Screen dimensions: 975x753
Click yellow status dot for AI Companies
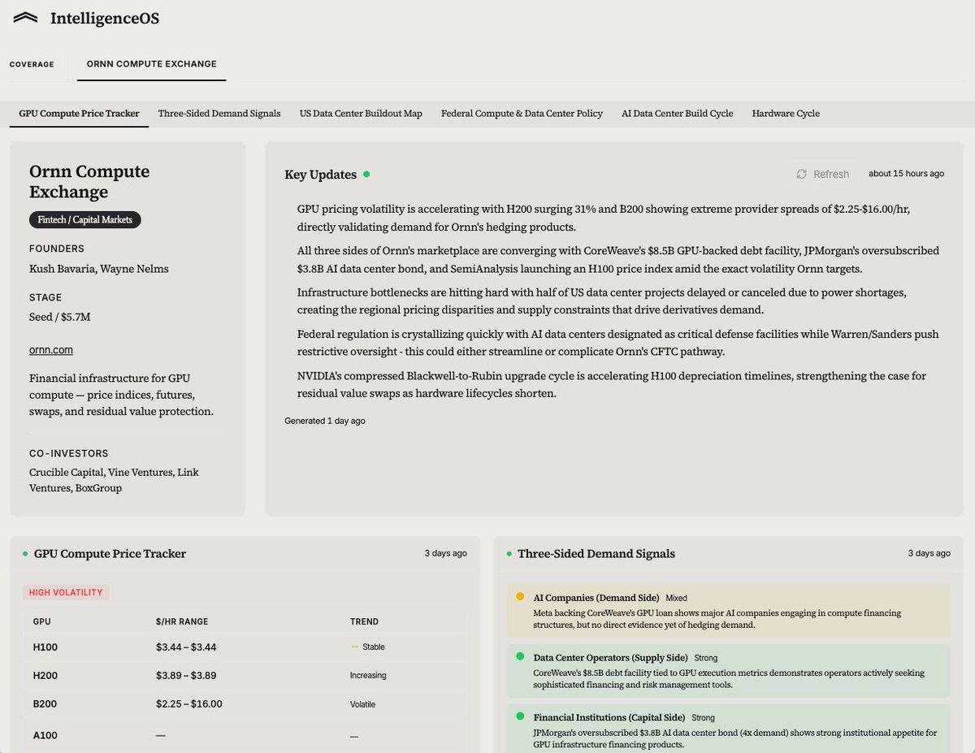[520, 596]
